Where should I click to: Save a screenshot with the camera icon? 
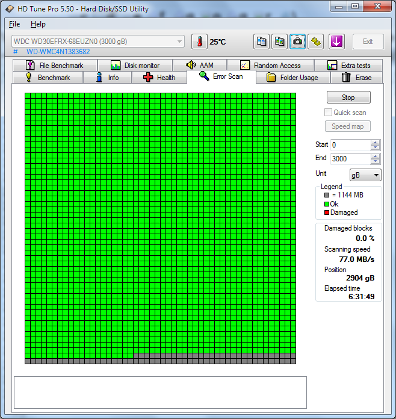pos(297,42)
